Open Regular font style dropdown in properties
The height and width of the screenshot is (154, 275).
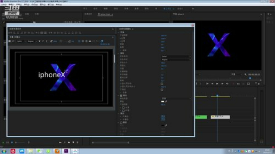(x=176, y=60)
